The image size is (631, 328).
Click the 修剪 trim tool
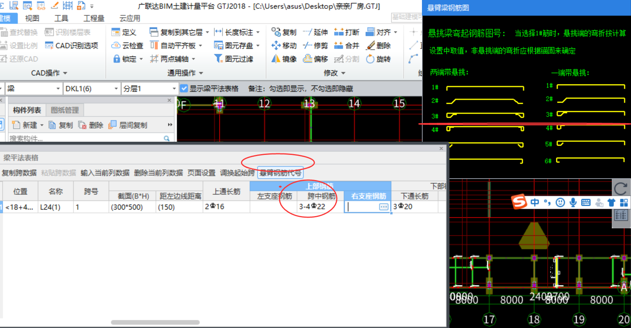pyautogui.click(x=315, y=45)
